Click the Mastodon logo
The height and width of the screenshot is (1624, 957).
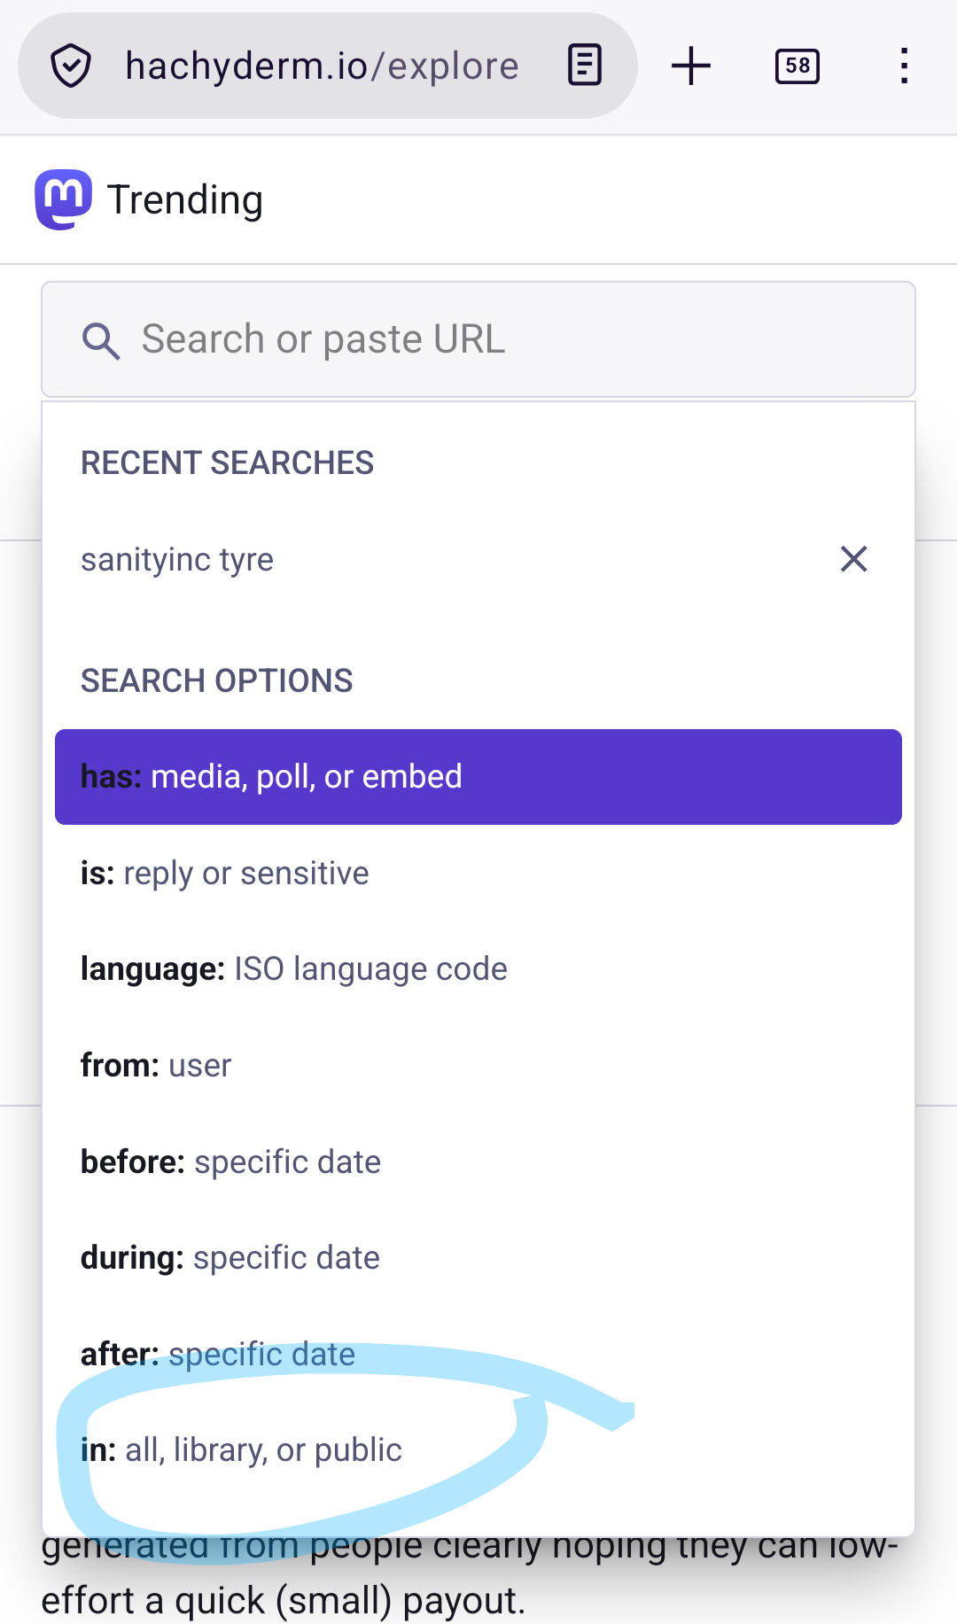(64, 199)
